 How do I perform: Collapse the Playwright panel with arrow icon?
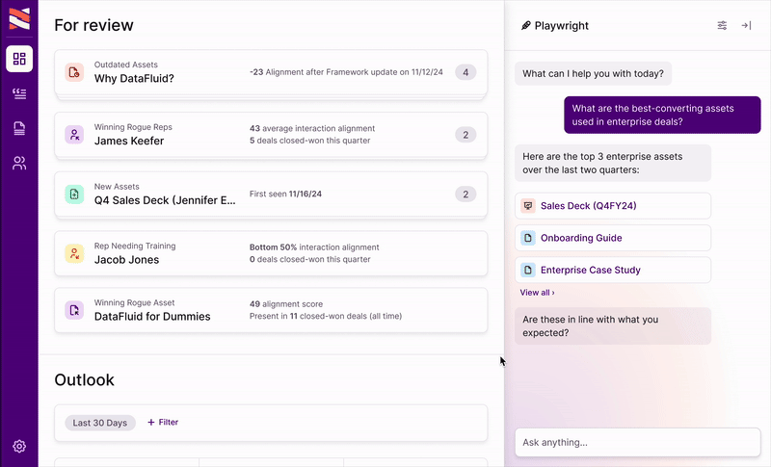(x=746, y=26)
